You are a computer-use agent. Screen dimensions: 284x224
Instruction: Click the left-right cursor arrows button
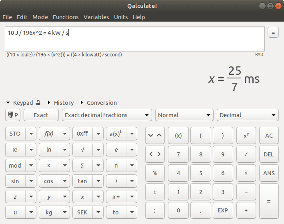155,154
